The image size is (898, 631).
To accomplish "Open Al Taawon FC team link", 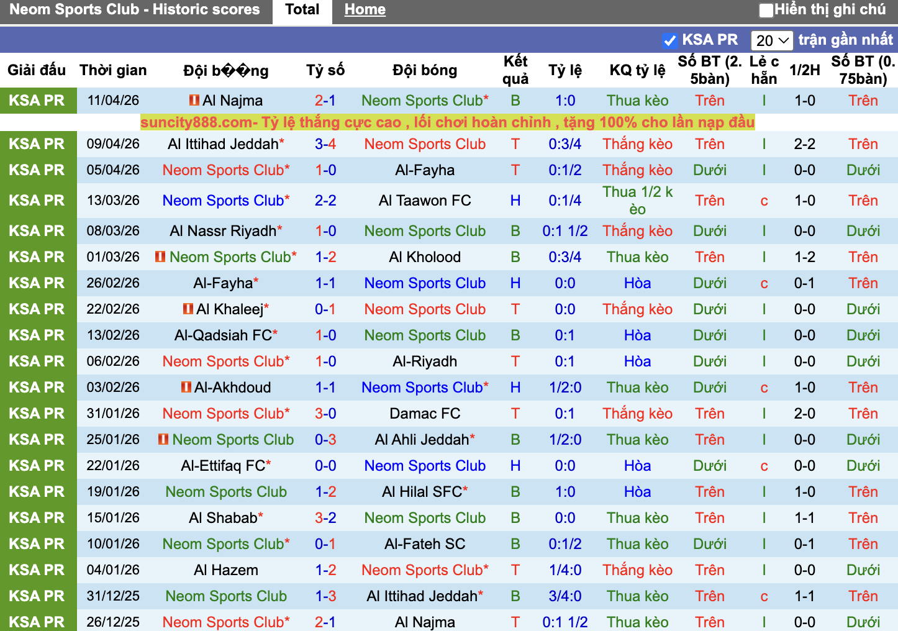I will [425, 201].
